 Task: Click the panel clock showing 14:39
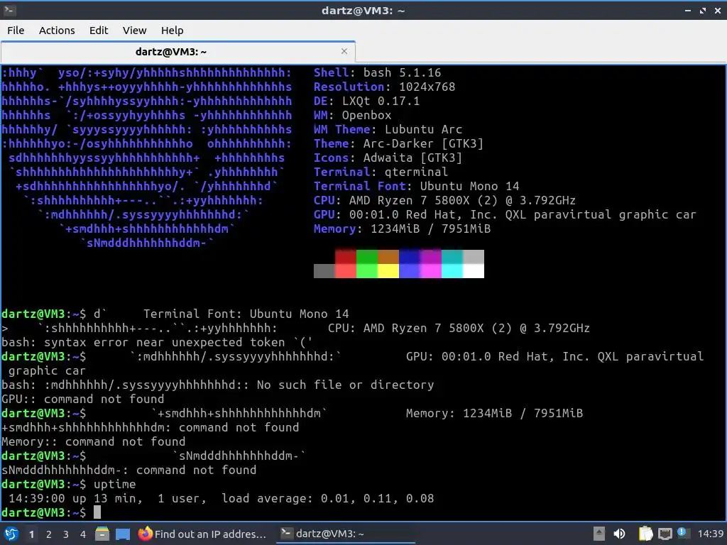(710, 534)
